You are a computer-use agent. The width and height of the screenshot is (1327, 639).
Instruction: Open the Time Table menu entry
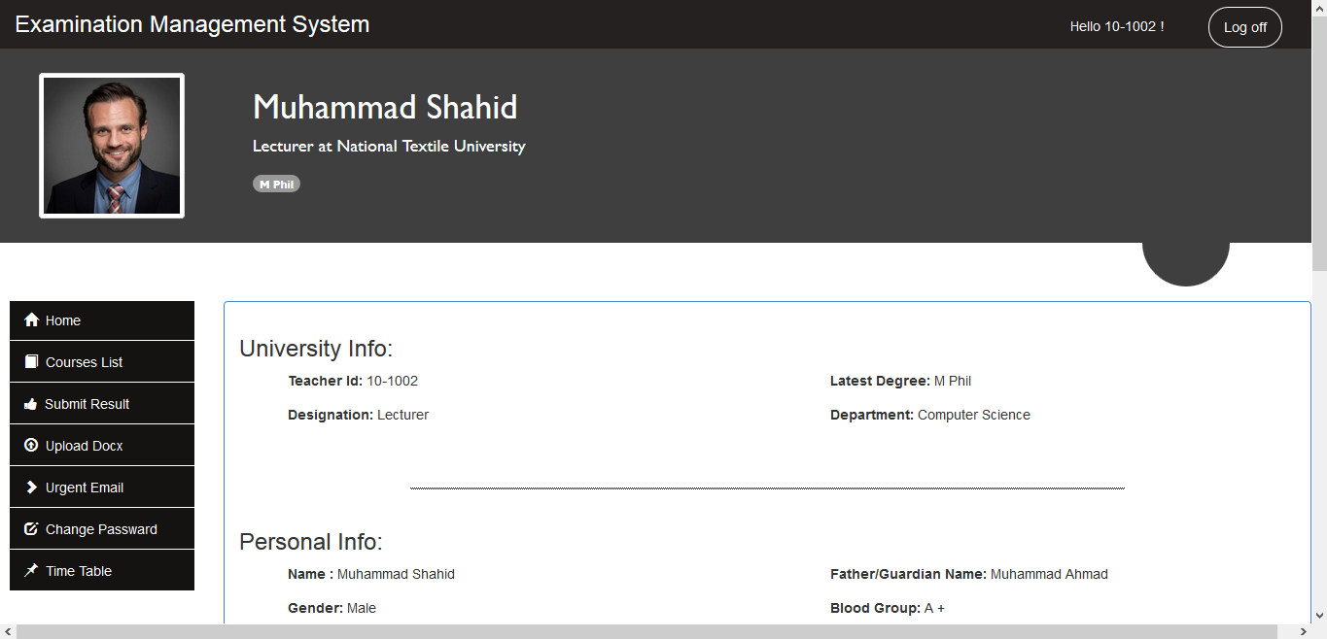click(x=102, y=571)
